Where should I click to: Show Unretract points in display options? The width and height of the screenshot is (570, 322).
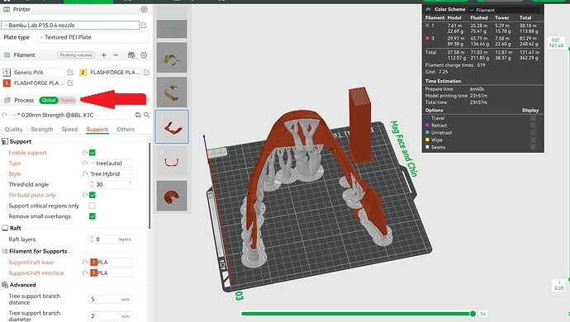click(533, 133)
